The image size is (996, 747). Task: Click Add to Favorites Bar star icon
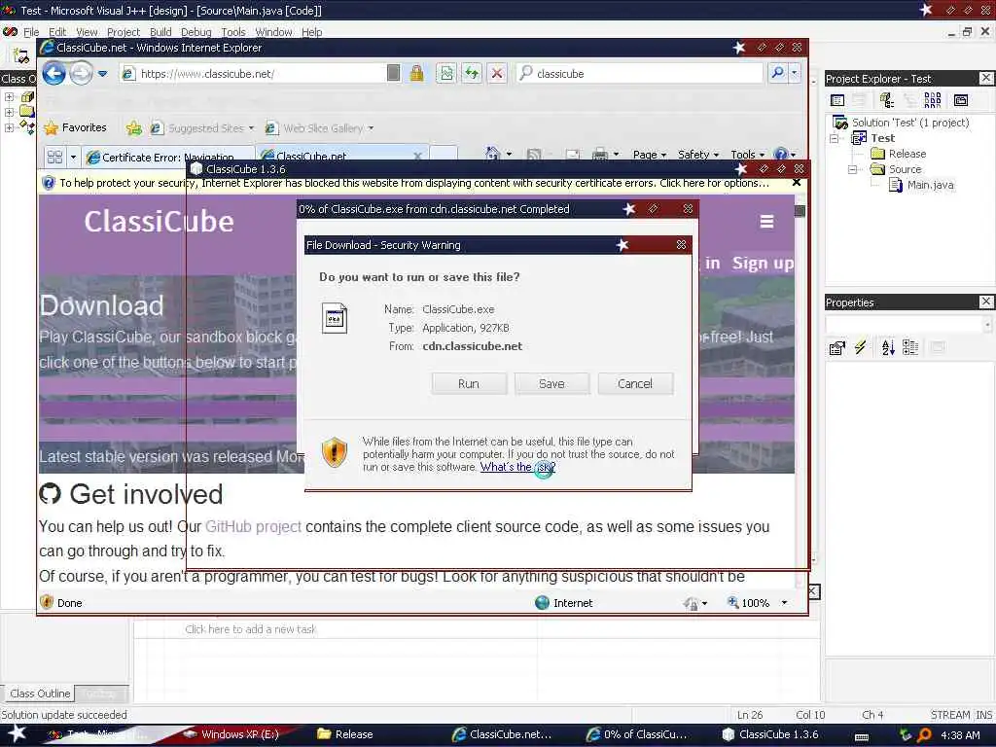(x=133, y=128)
